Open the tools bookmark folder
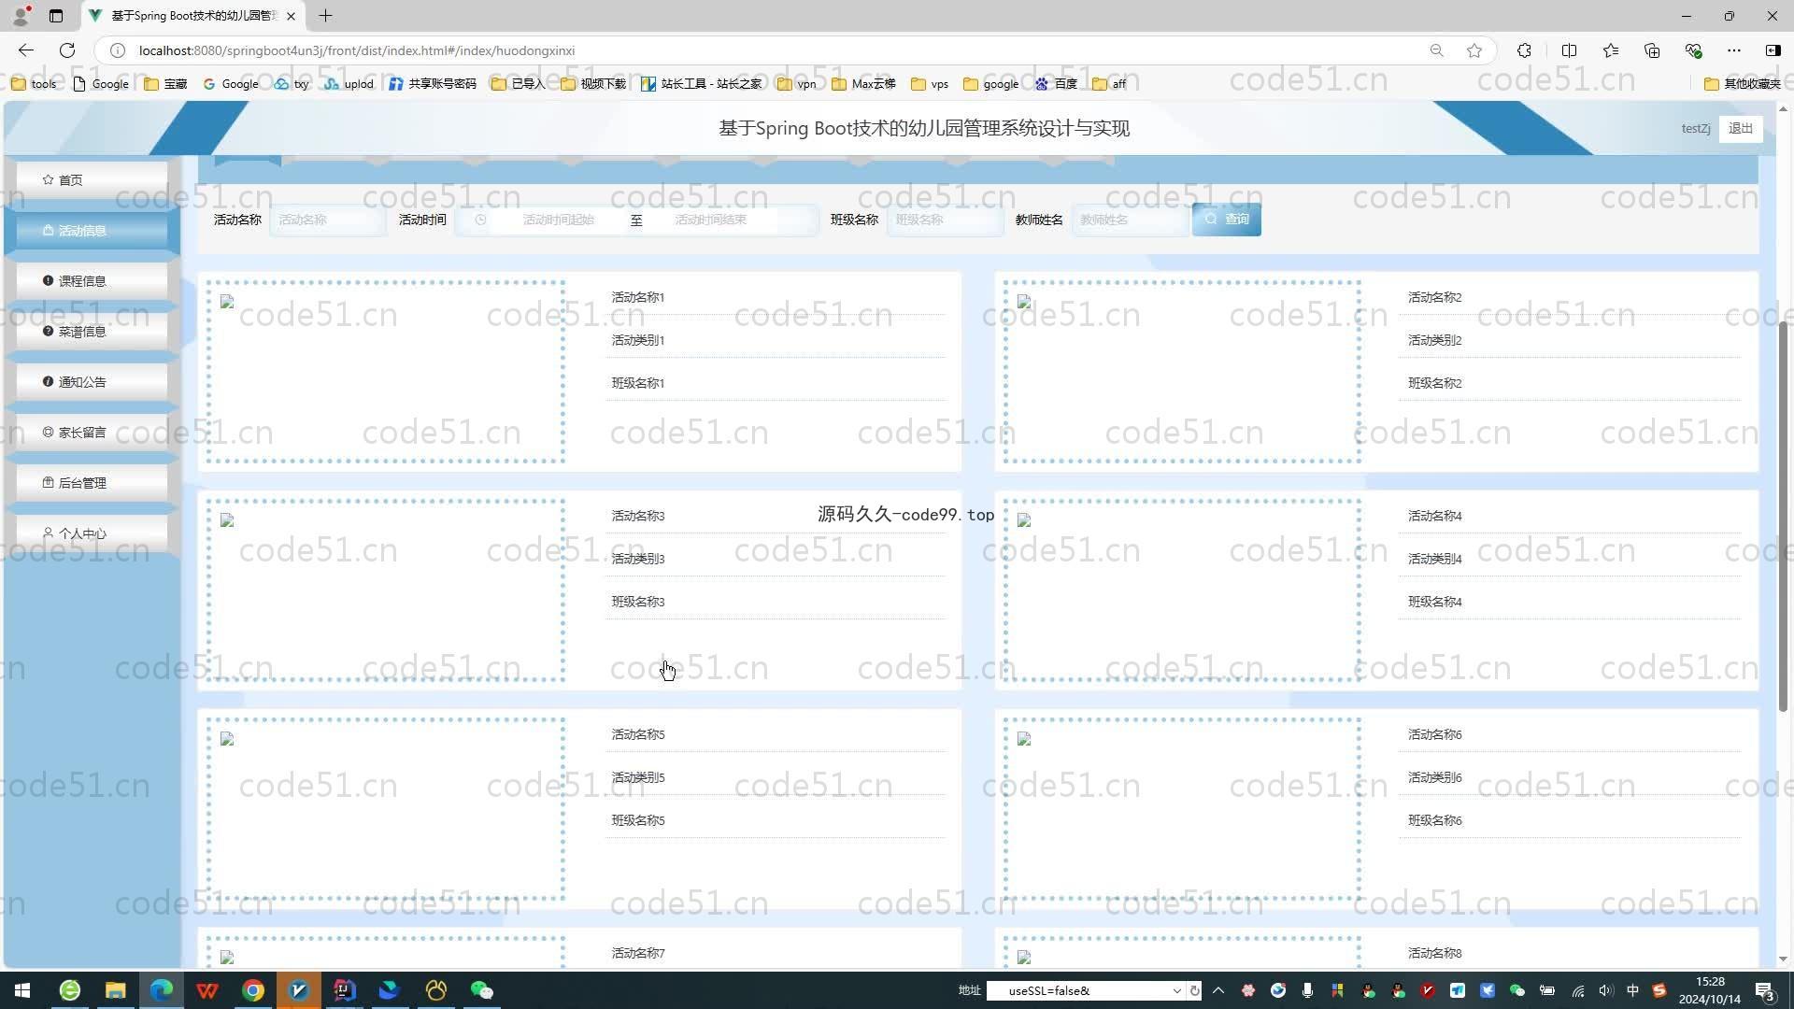The height and width of the screenshot is (1009, 1794). (x=34, y=84)
